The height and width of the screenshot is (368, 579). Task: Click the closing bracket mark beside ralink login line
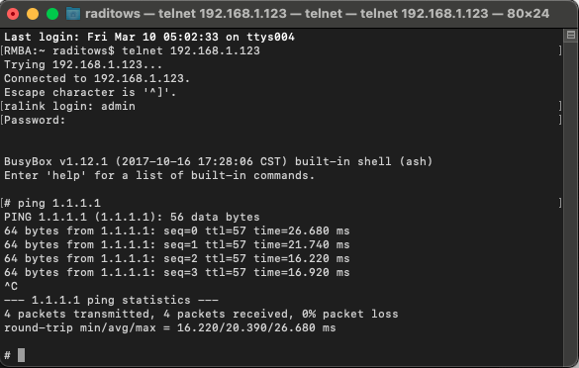560,106
